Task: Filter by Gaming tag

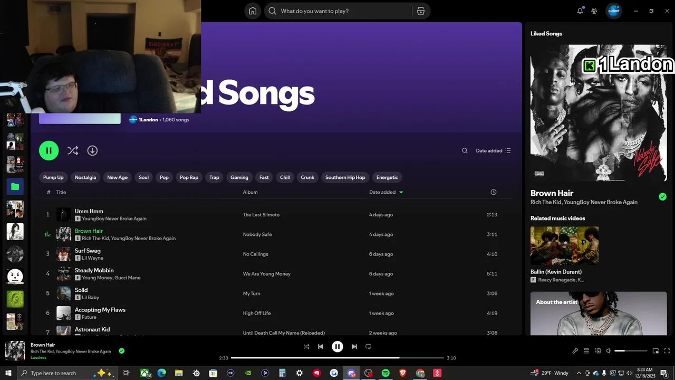Action: 239,177
